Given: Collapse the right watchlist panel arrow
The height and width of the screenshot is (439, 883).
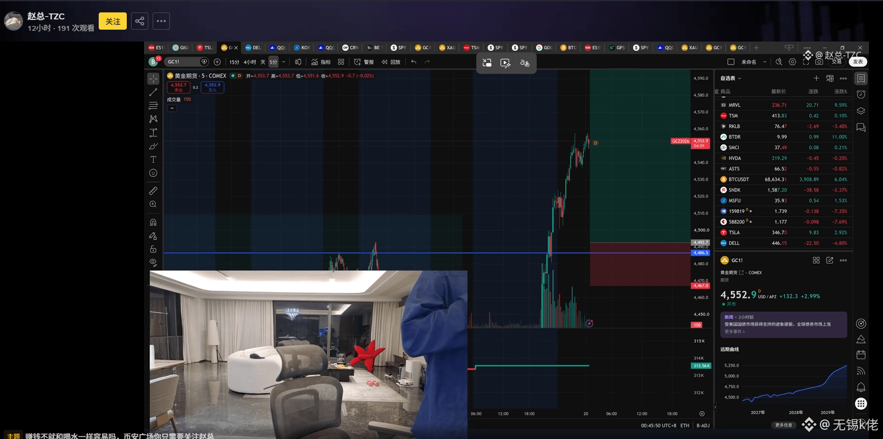Looking at the screenshot, I should [x=715, y=407].
